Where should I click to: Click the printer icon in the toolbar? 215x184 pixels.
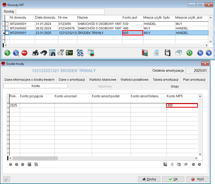[x=35, y=53]
